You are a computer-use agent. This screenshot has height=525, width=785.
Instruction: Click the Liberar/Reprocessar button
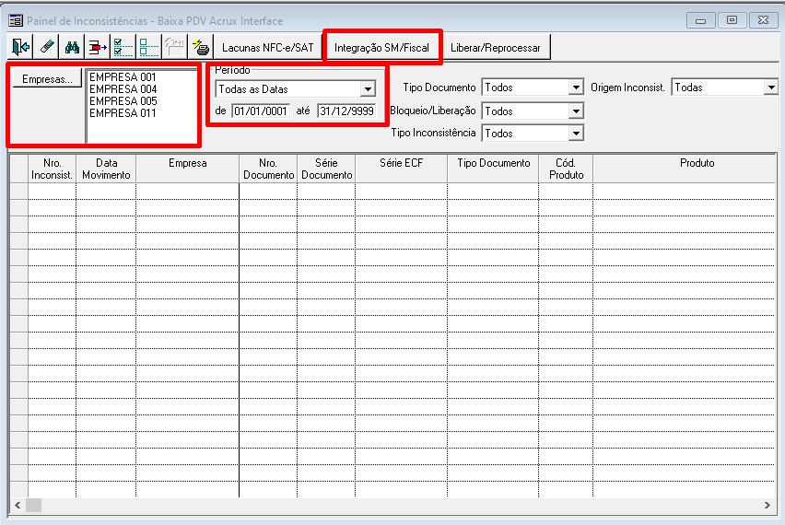point(496,48)
